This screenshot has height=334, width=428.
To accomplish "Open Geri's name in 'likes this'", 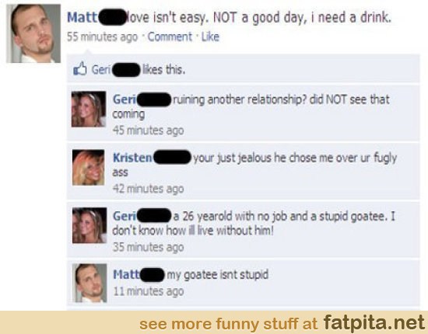I will (x=100, y=70).
